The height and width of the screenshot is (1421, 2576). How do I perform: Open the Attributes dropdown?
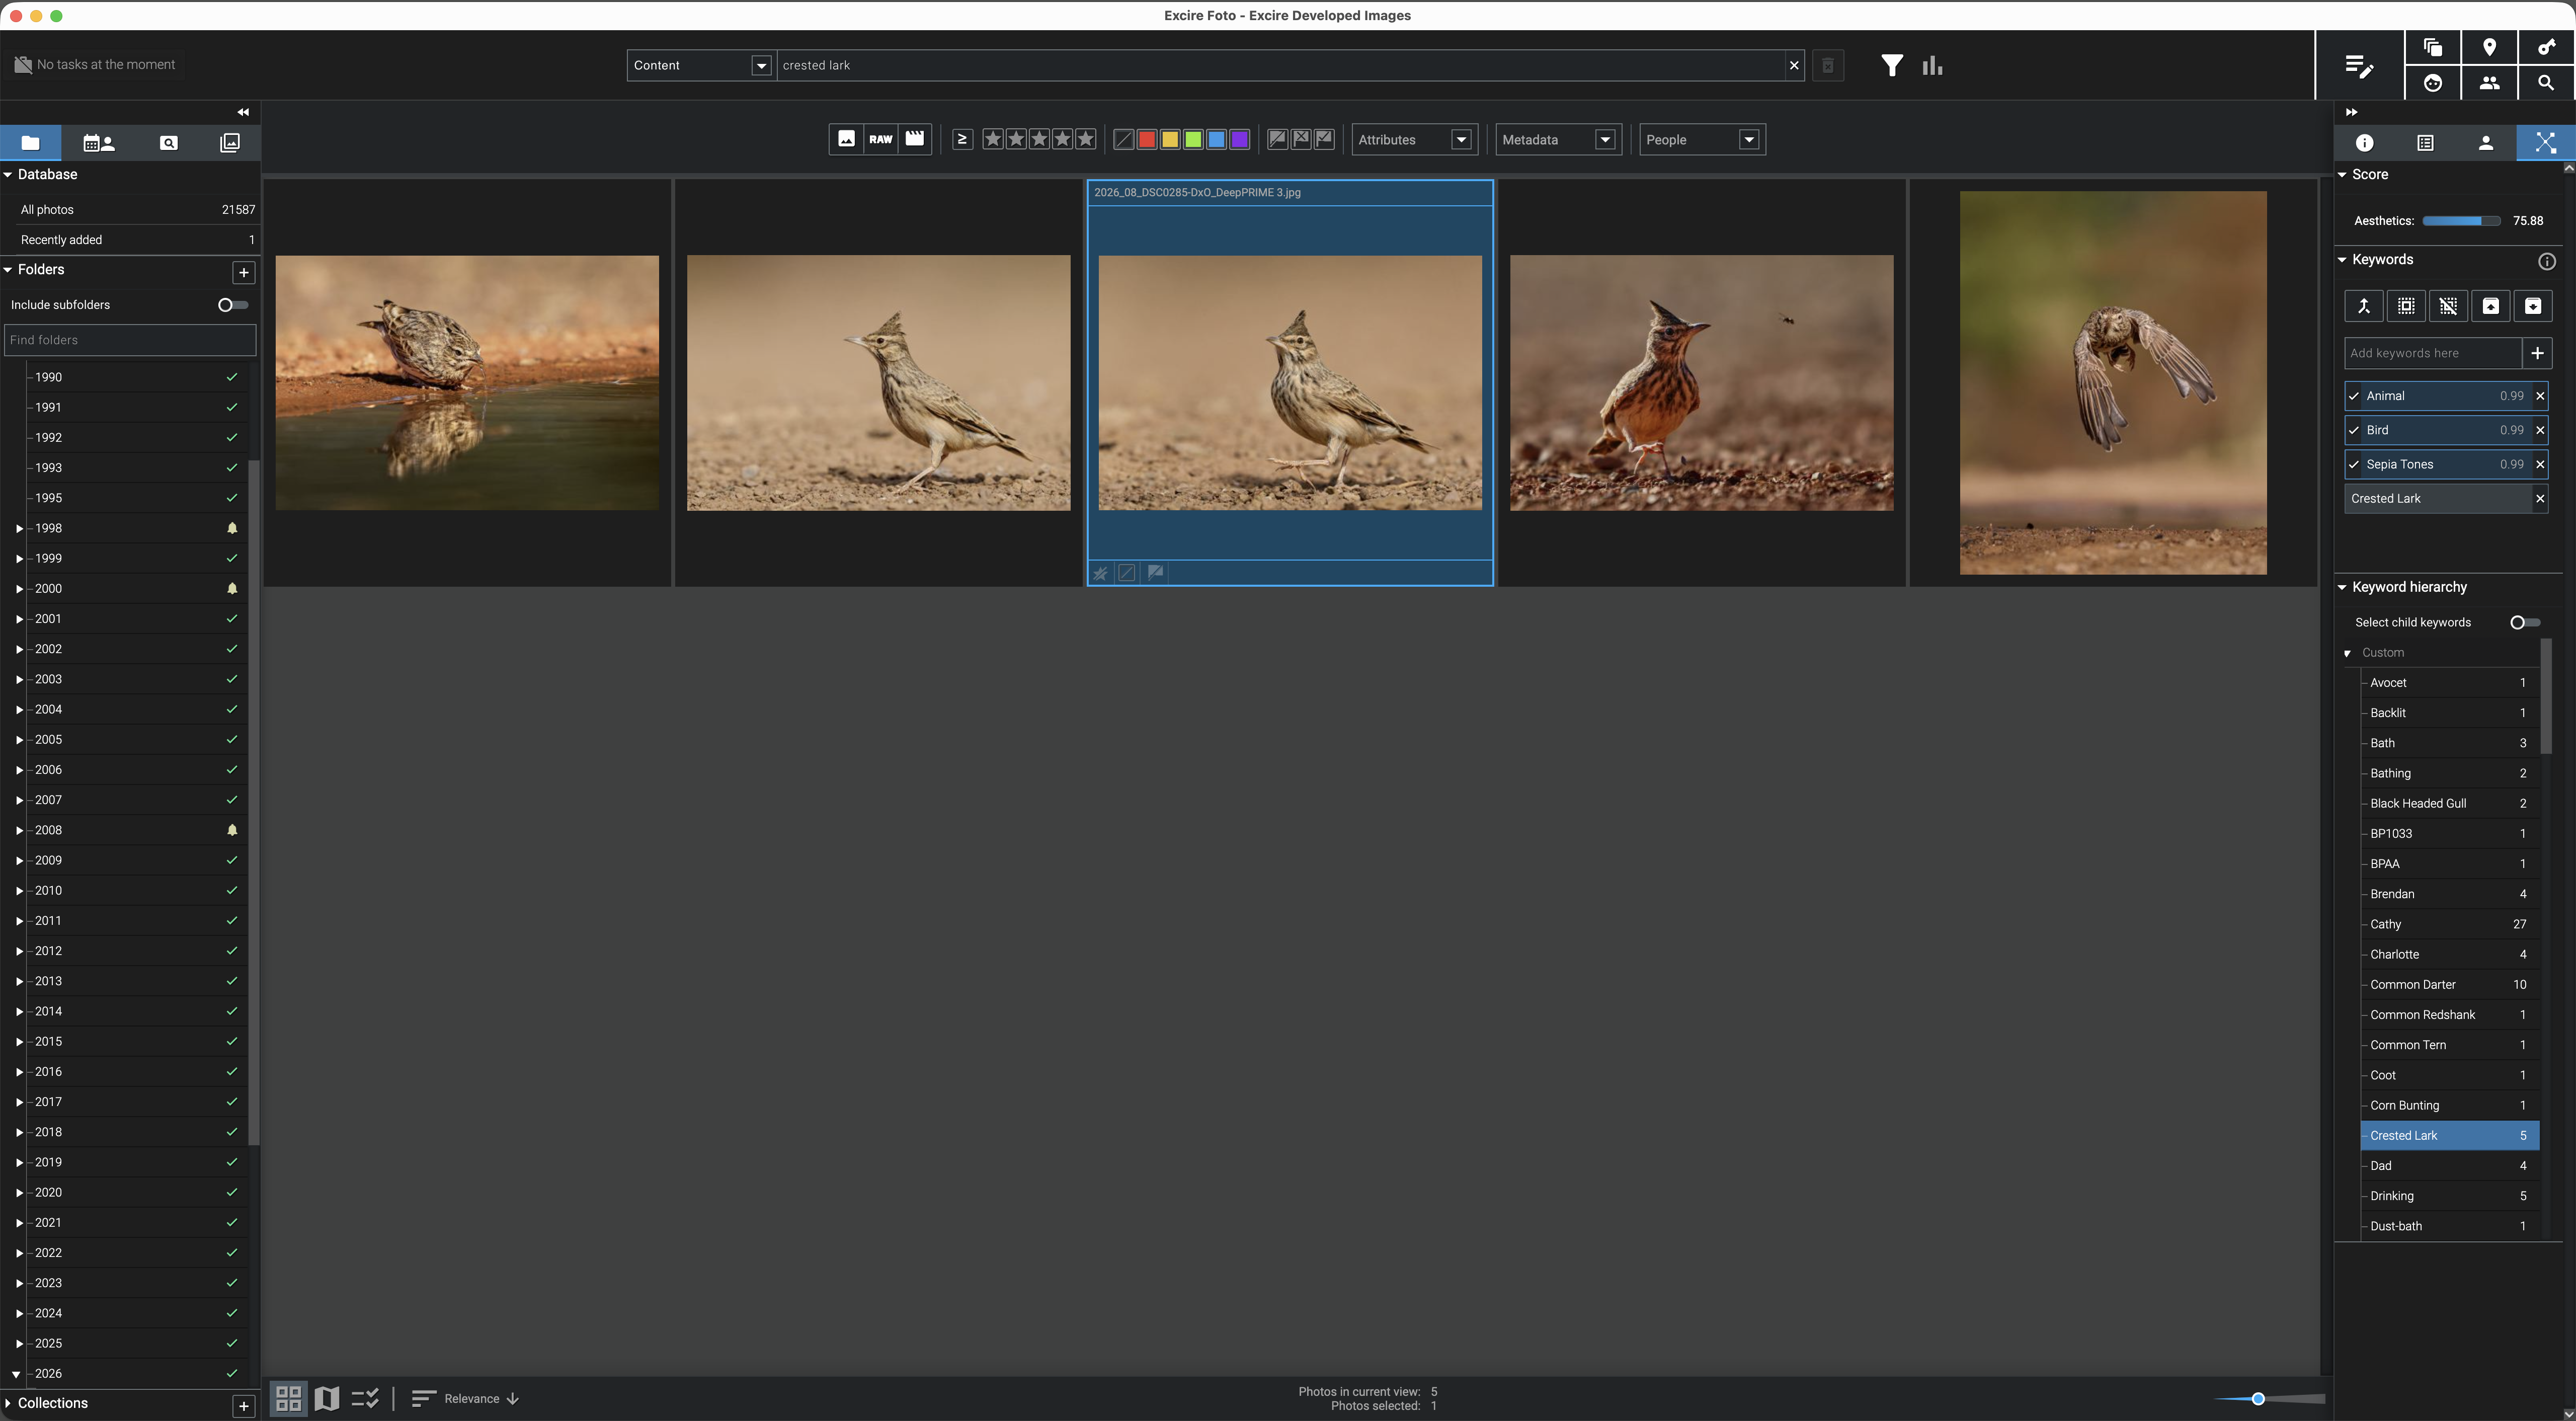pos(1414,139)
